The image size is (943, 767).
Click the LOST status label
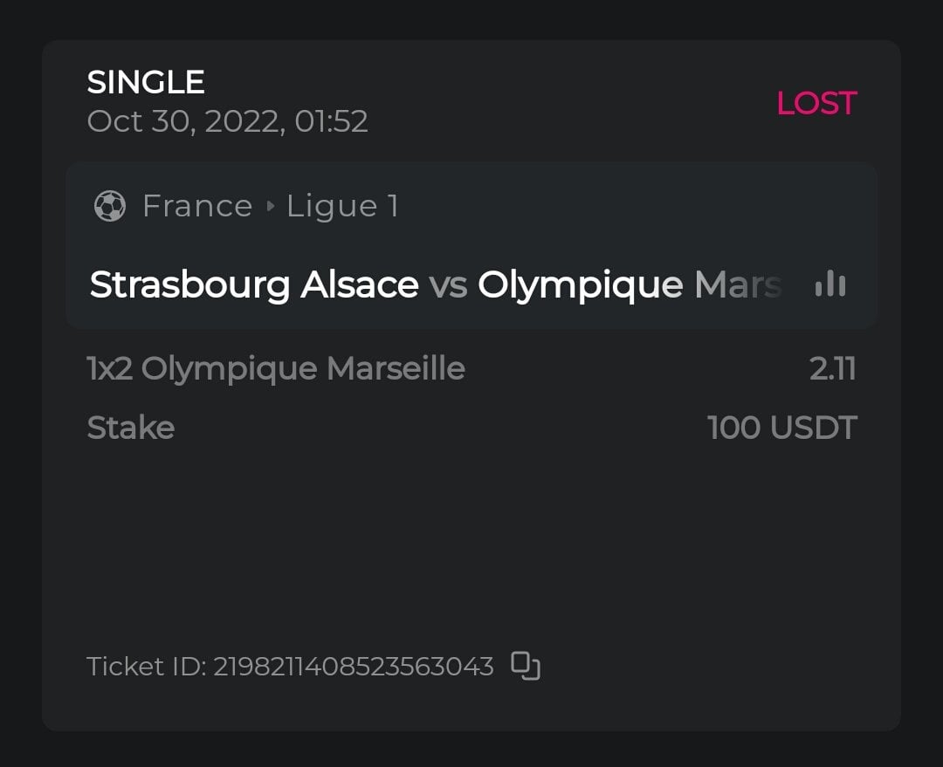[816, 103]
